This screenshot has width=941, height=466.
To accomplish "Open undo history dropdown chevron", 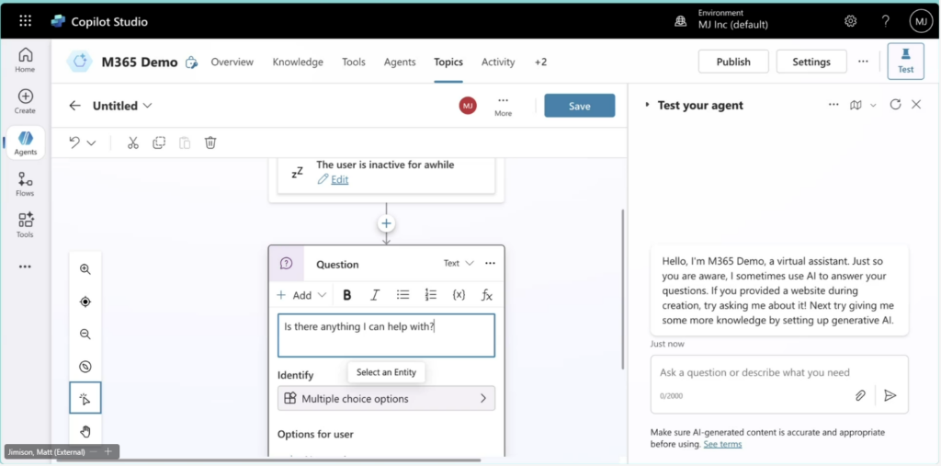I will click(91, 142).
